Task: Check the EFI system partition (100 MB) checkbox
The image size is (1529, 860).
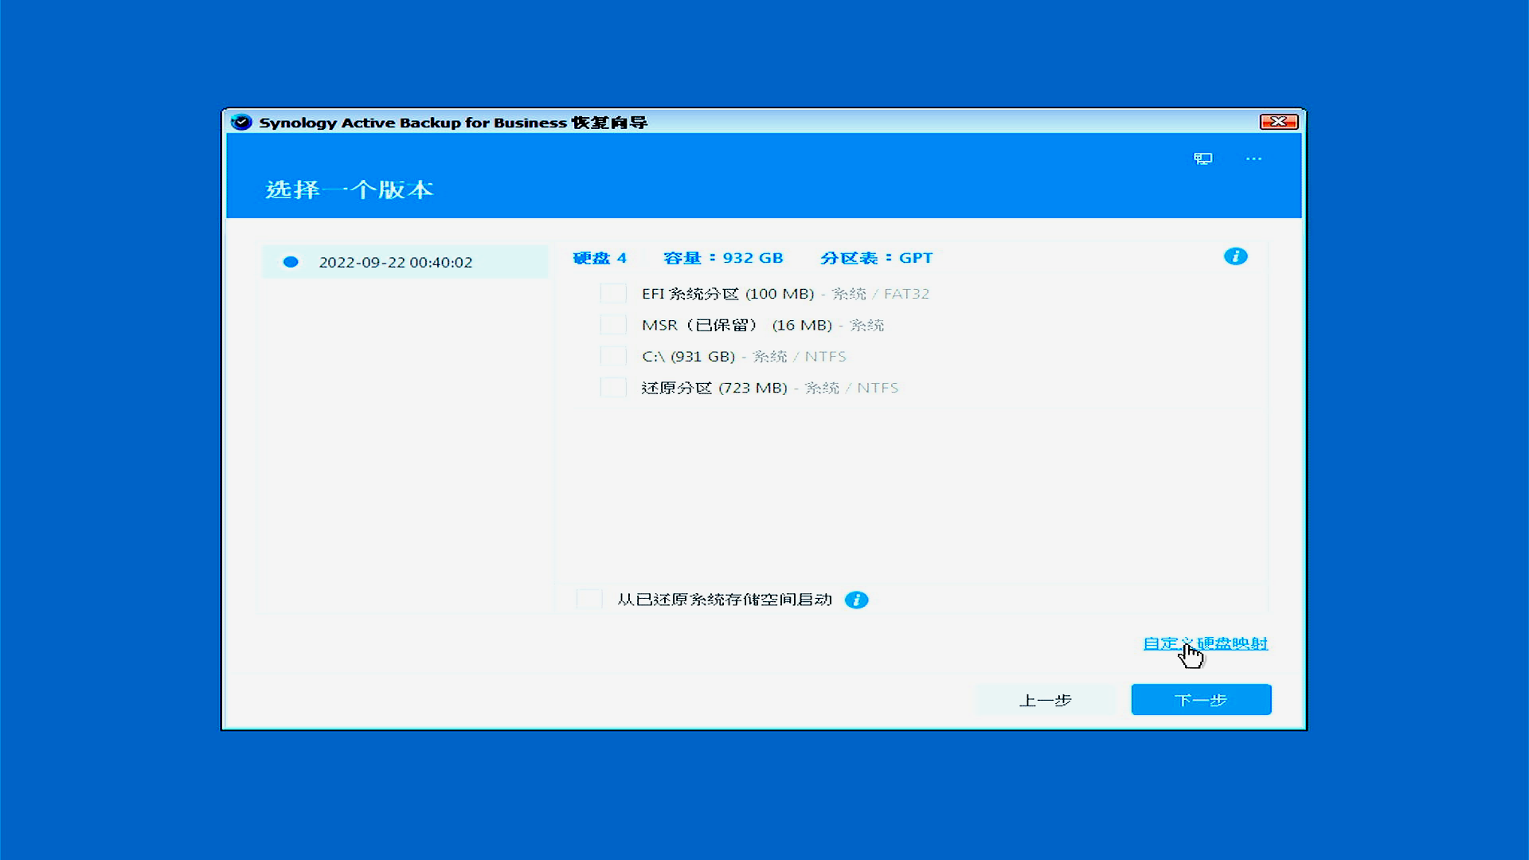Action: pos(613,294)
